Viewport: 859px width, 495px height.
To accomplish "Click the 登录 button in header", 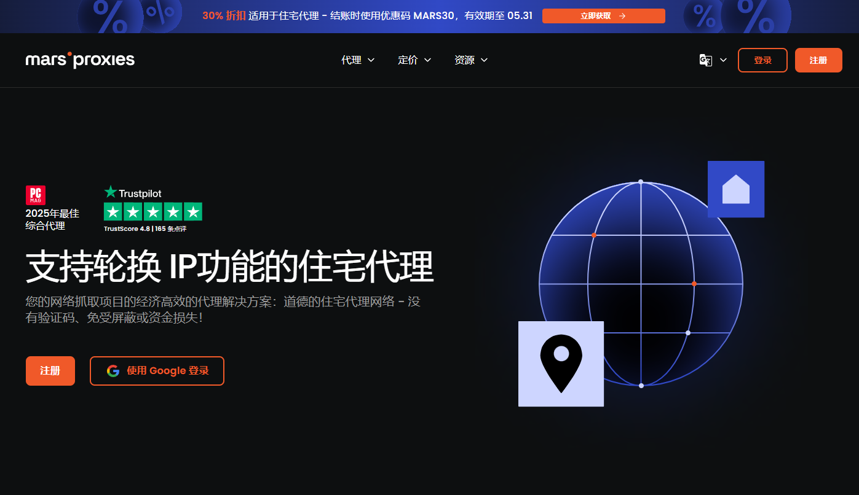I will (x=762, y=60).
